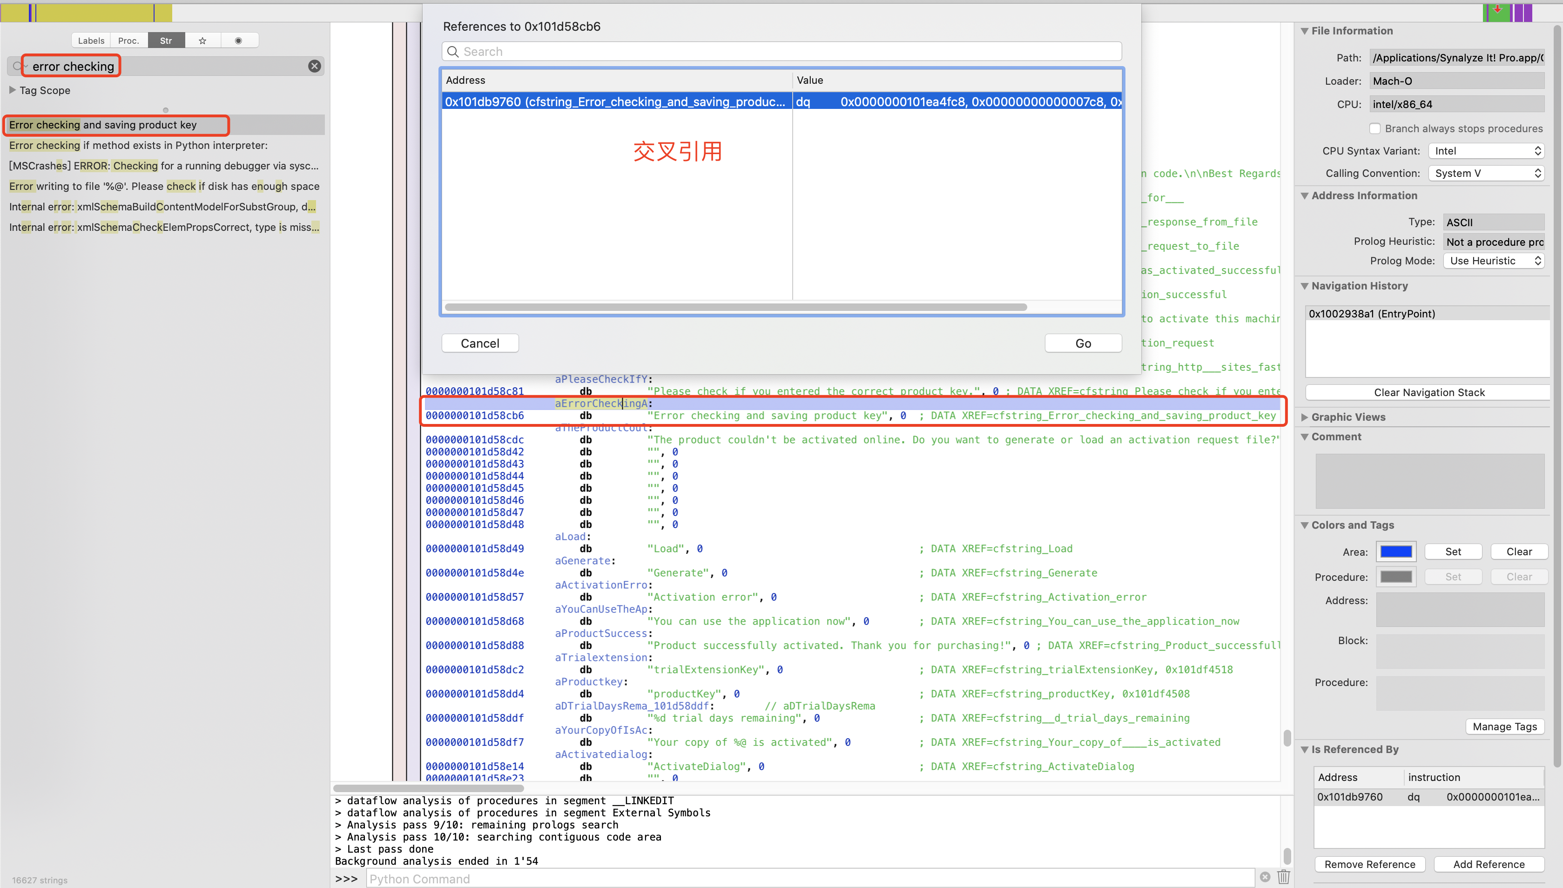Open the starred bookmarks tab
This screenshot has height=888, width=1563.
tap(202, 40)
